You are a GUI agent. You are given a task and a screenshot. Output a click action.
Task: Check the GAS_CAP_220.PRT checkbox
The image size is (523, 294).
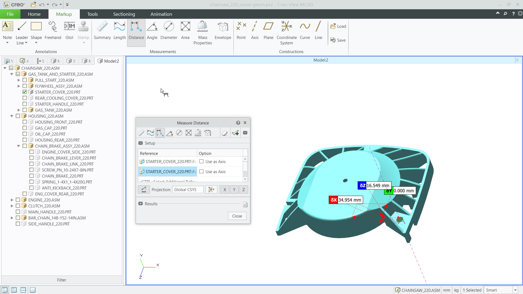(25, 128)
